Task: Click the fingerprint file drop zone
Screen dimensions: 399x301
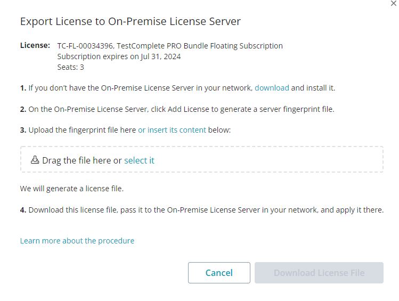Action: click(x=202, y=159)
